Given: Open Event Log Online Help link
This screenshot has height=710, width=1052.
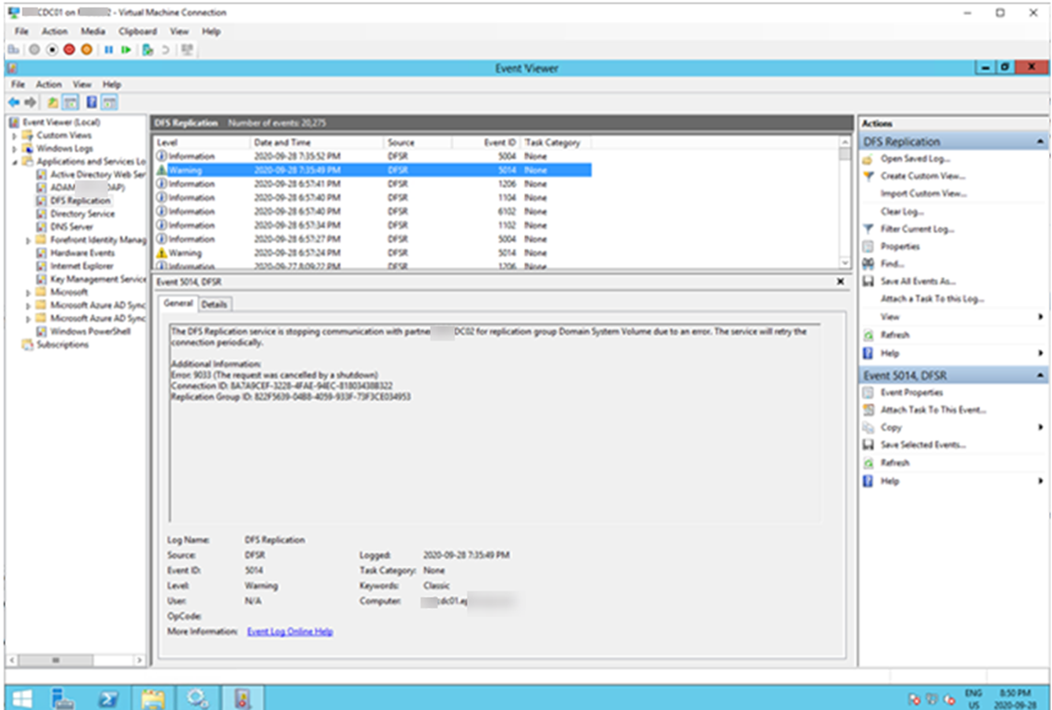Looking at the screenshot, I should (290, 632).
